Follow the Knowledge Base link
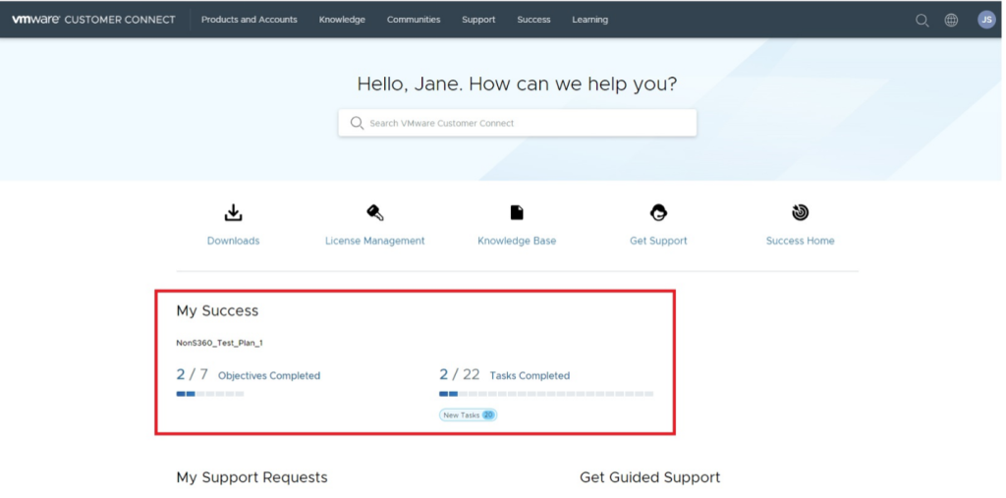 pyautogui.click(x=517, y=241)
